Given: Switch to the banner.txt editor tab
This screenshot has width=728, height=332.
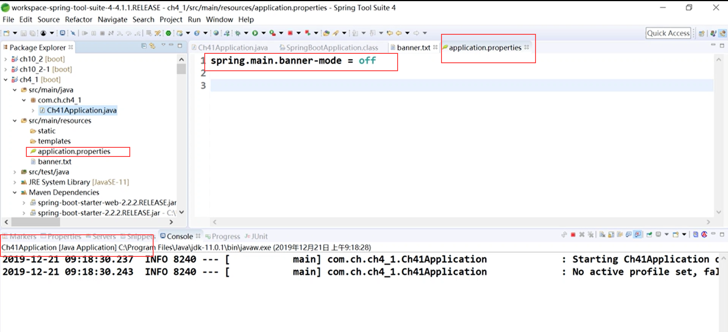Looking at the screenshot, I should (413, 48).
